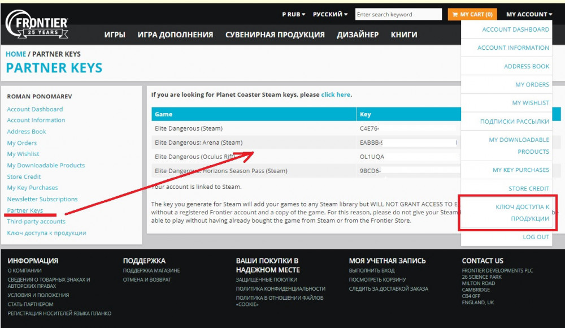This screenshot has width=565, height=328.
Task: Click key value OL1UQA
Action: pyautogui.click(x=372, y=157)
